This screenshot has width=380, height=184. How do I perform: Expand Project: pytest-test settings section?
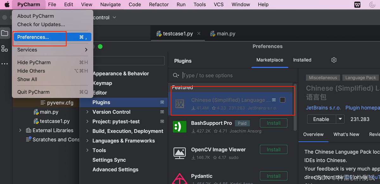tap(87, 121)
